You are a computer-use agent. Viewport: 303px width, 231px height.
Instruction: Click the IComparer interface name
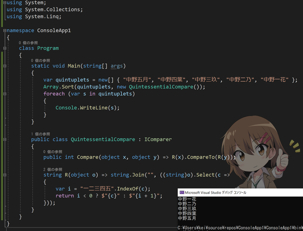(x=158, y=139)
